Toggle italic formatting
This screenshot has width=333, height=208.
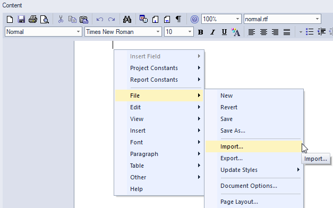point(212,32)
